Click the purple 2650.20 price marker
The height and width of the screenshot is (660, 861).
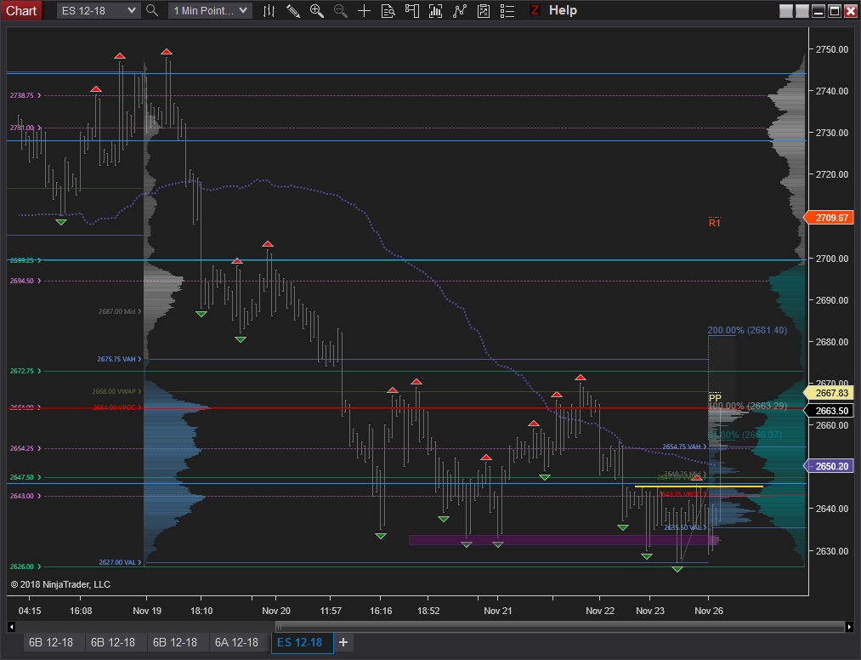pyautogui.click(x=829, y=466)
